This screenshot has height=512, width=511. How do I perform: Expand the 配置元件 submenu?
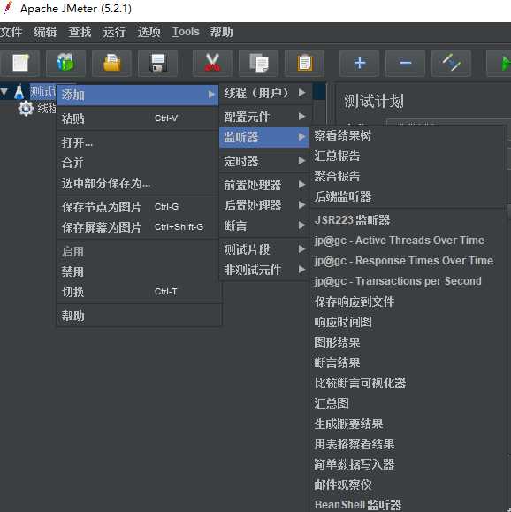pyautogui.click(x=264, y=117)
